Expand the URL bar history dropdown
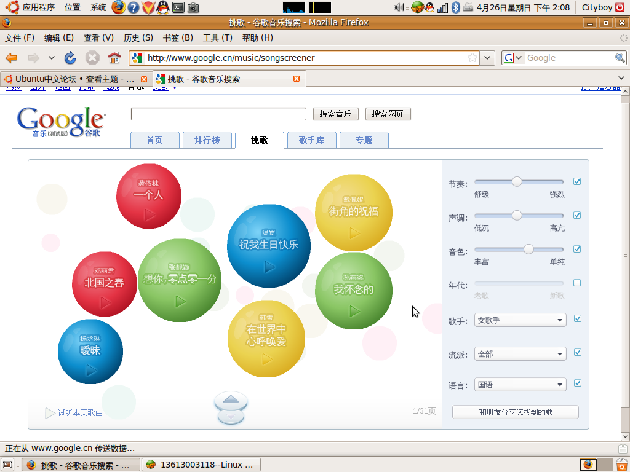 487,58
